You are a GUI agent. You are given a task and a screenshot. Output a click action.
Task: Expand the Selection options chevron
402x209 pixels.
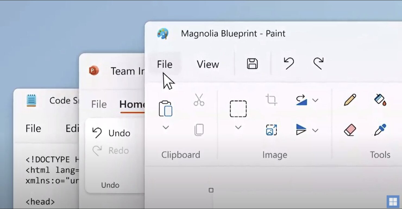coord(238,127)
